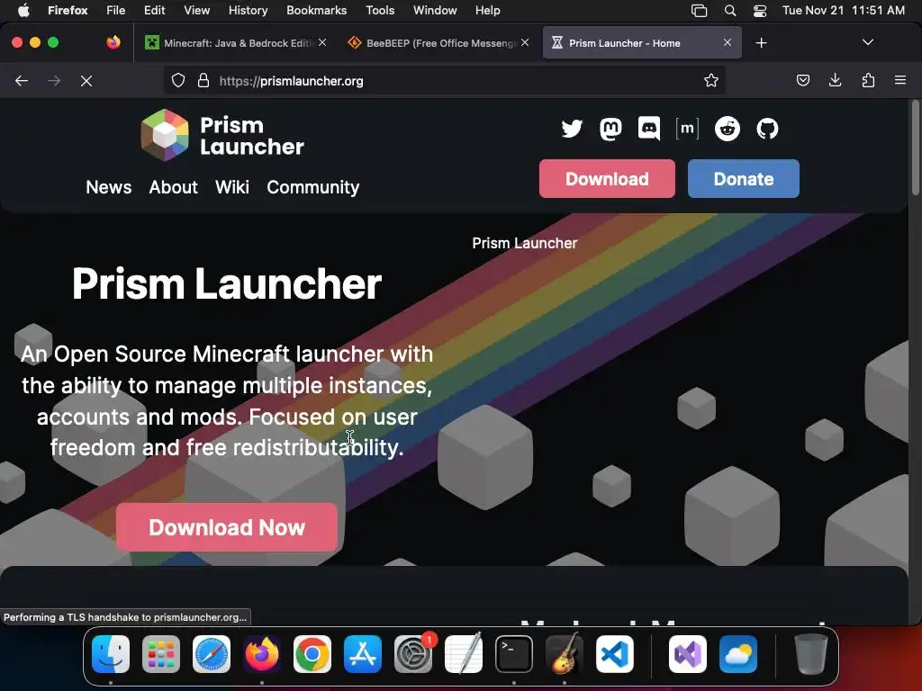Open Stage Manager windows icon in menu bar
Screen dimensions: 922x691
coord(699,10)
